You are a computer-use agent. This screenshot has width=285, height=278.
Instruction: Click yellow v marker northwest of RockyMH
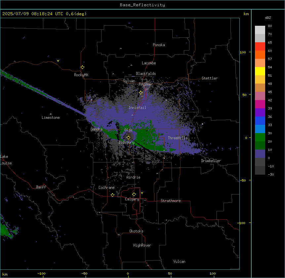58,61
